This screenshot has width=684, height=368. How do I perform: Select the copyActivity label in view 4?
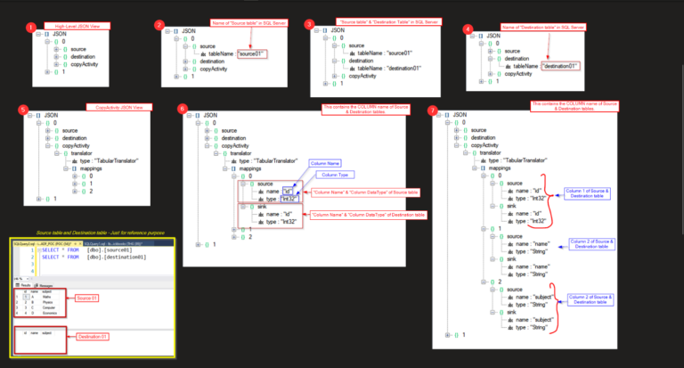[x=518, y=74]
